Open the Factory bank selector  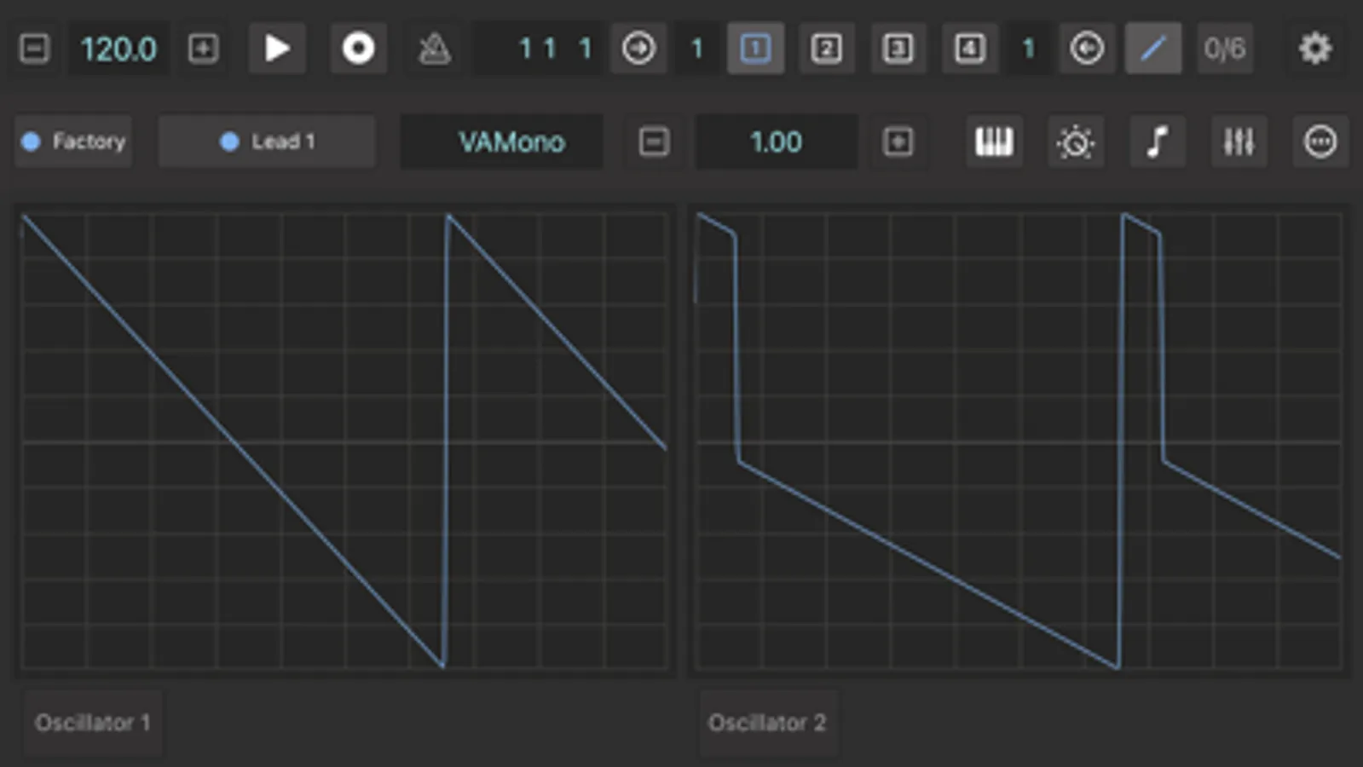[x=74, y=141]
